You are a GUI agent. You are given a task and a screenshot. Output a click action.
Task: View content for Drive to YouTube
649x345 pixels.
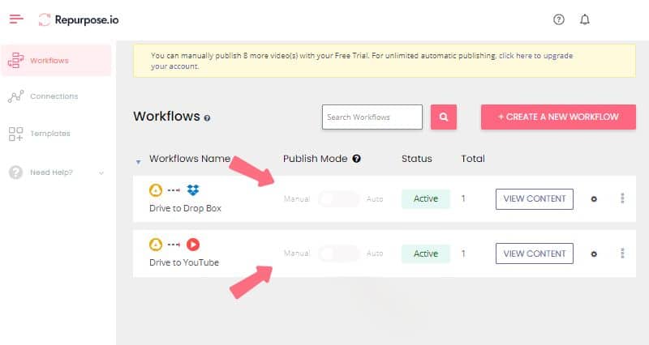coord(535,253)
